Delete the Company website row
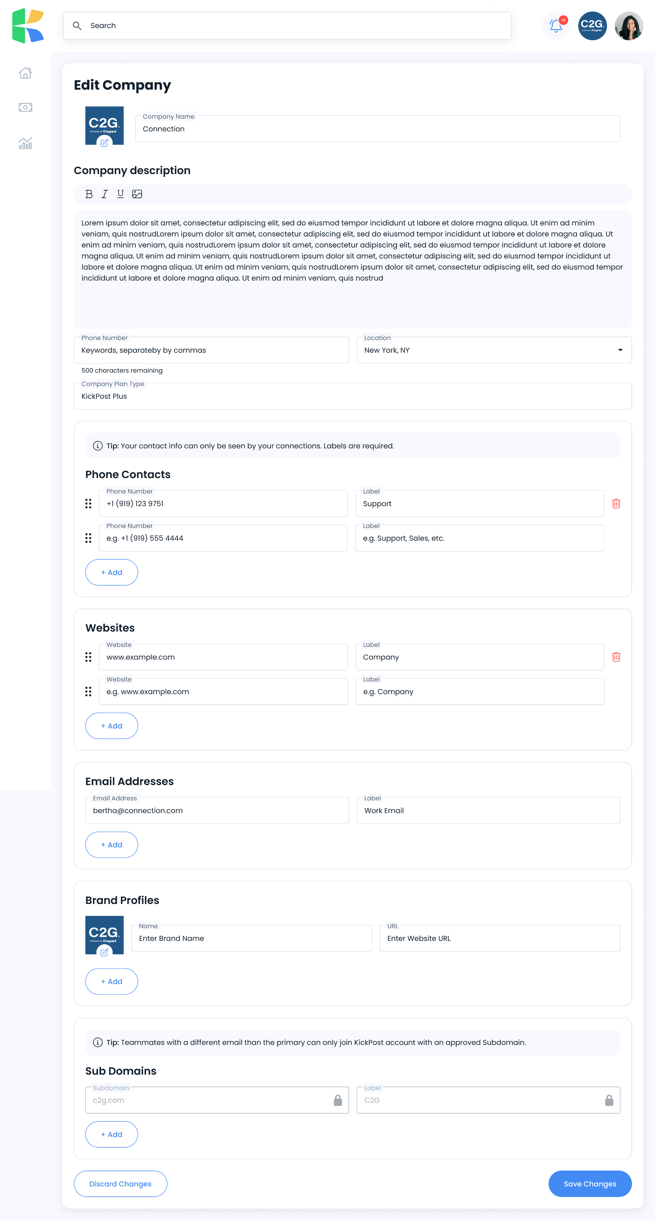655x1220 pixels. coord(616,657)
